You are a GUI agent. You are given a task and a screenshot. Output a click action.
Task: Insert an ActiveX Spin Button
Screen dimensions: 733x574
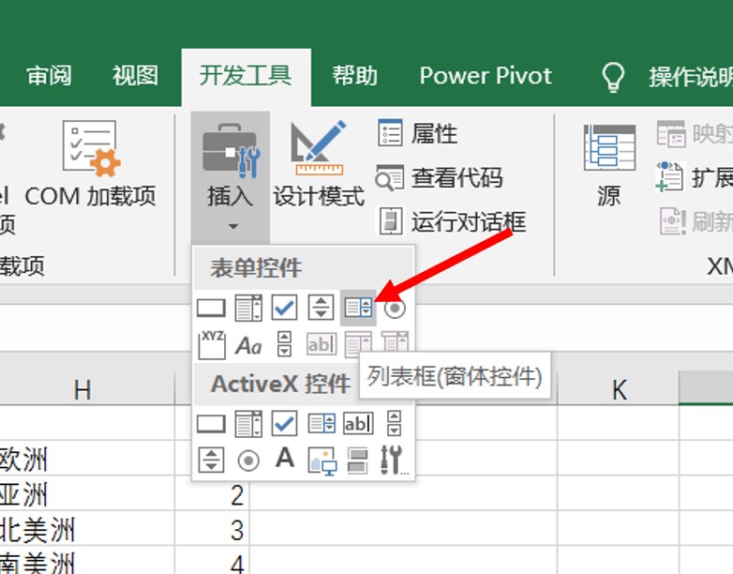(211, 460)
